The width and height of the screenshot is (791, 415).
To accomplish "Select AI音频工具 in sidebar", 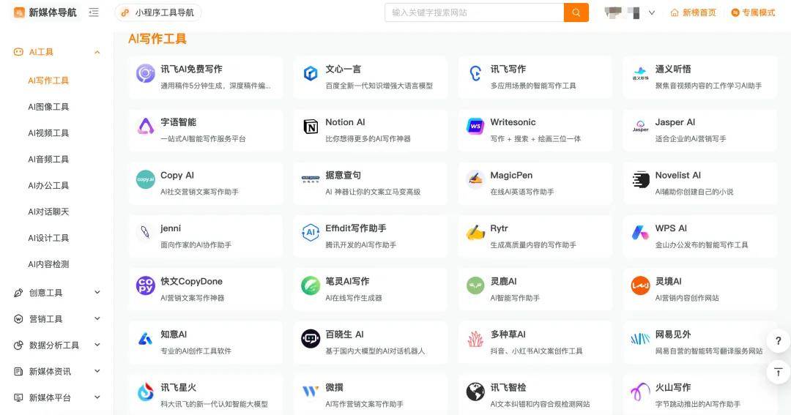I will pos(48,159).
